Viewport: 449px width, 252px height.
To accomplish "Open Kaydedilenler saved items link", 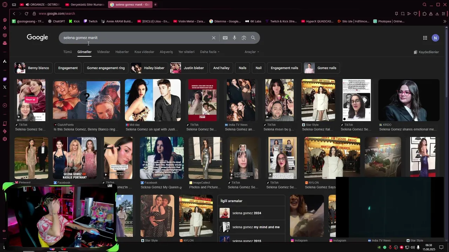I will click(426, 52).
